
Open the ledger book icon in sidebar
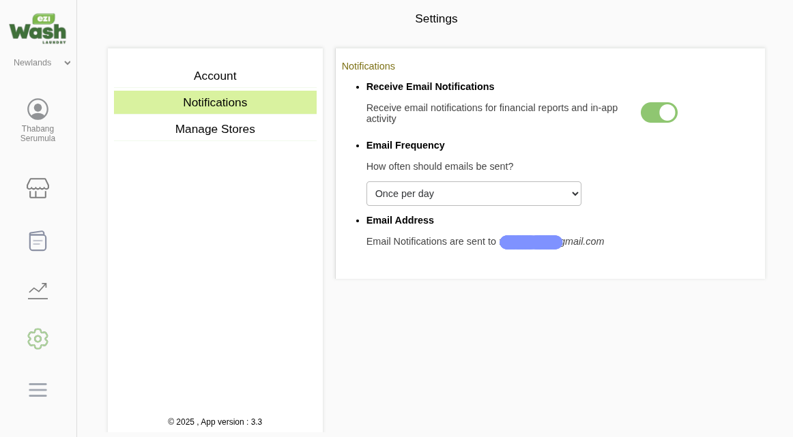coord(38,241)
